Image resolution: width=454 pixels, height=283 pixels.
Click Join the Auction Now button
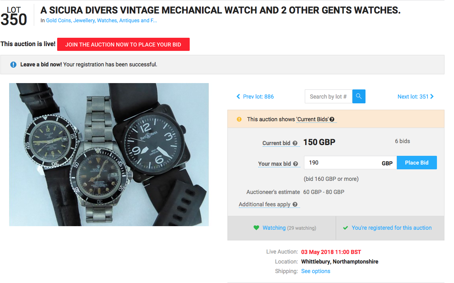tap(123, 45)
